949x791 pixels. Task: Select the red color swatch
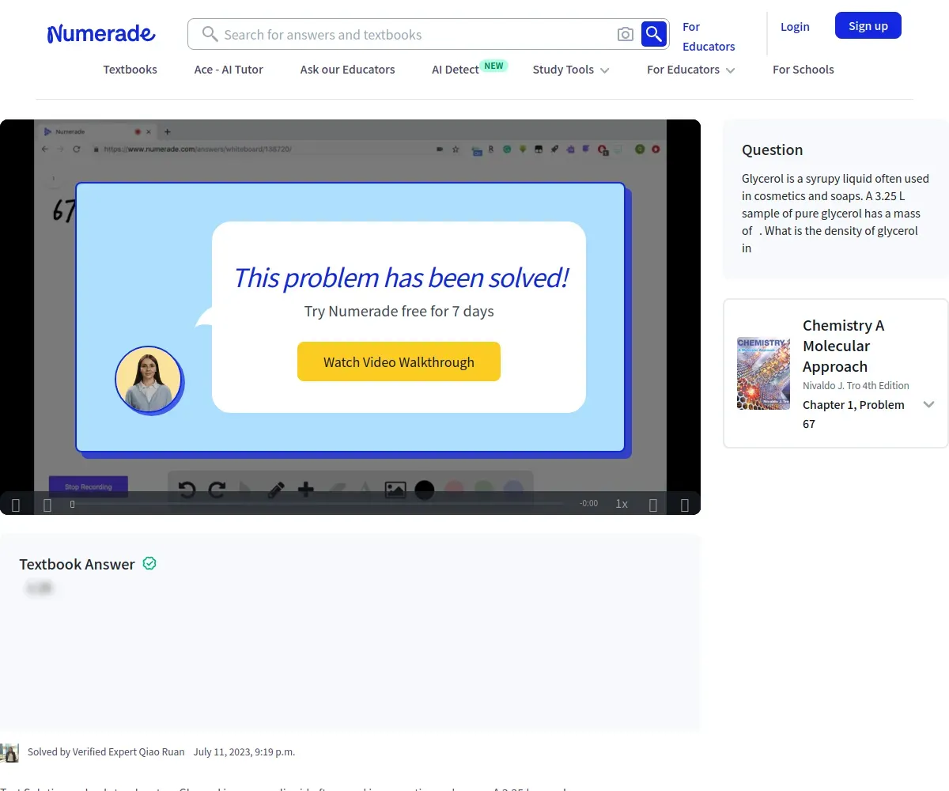pyautogui.click(x=454, y=490)
